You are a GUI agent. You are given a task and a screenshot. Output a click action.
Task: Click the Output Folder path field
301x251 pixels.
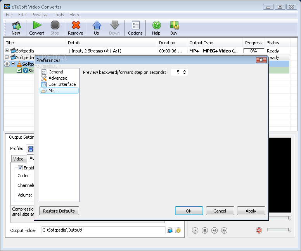(103, 230)
